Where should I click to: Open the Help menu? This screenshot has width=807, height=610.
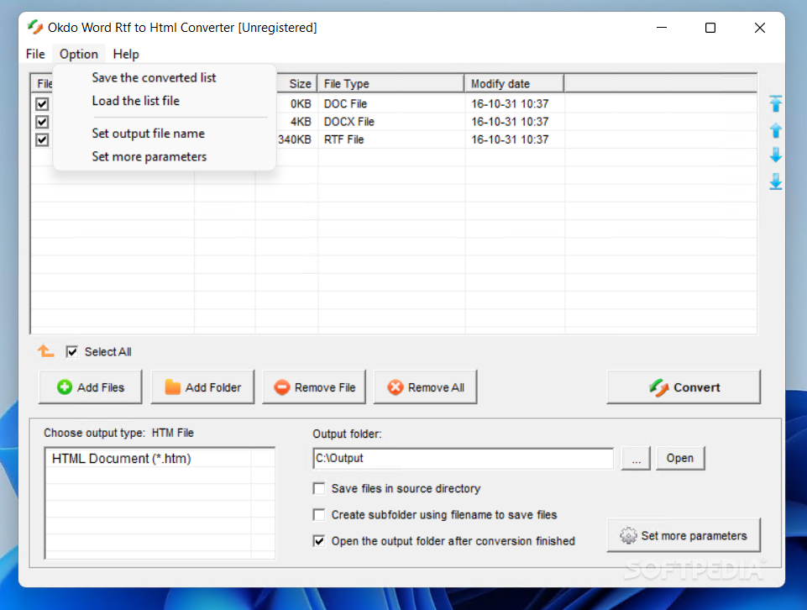coord(126,54)
